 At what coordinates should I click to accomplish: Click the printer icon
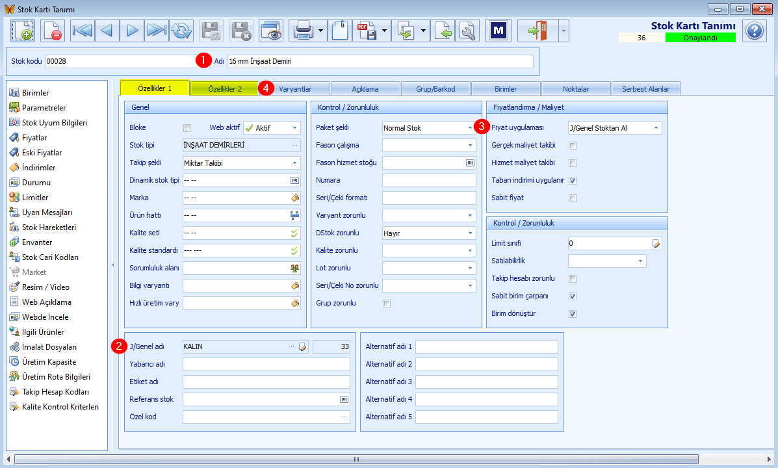(x=303, y=31)
